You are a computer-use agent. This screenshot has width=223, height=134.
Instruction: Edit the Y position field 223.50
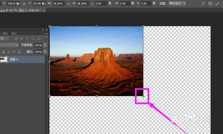(x=39, y=4)
